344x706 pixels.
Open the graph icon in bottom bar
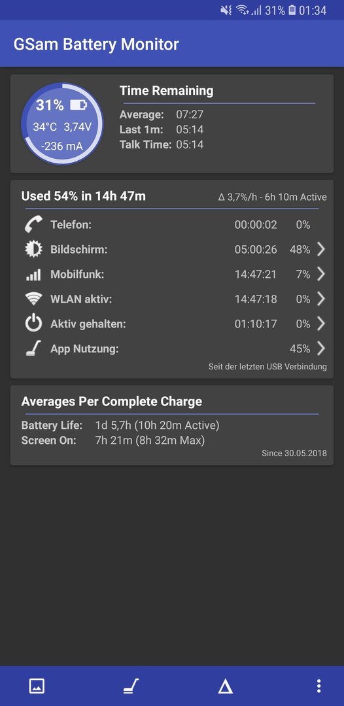coord(37,686)
